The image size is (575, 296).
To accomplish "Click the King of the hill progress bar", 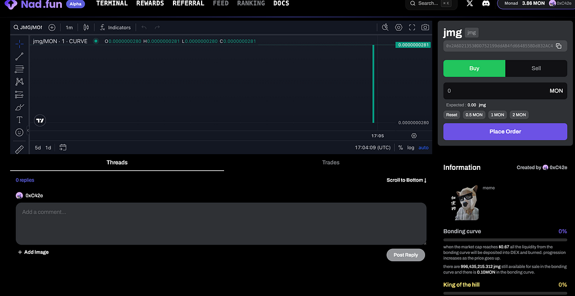I will coord(505,293).
